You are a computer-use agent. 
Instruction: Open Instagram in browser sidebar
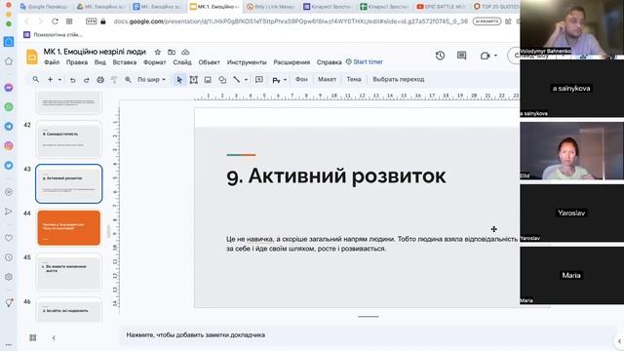click(x=9, y=145)
